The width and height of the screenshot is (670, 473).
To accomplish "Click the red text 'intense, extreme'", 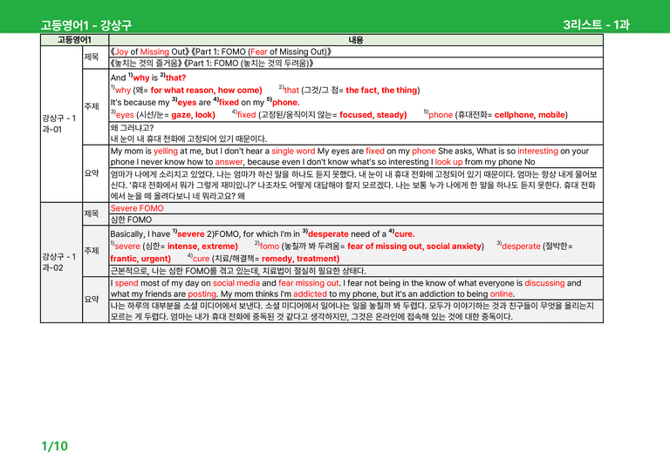I will coord(202,247).
